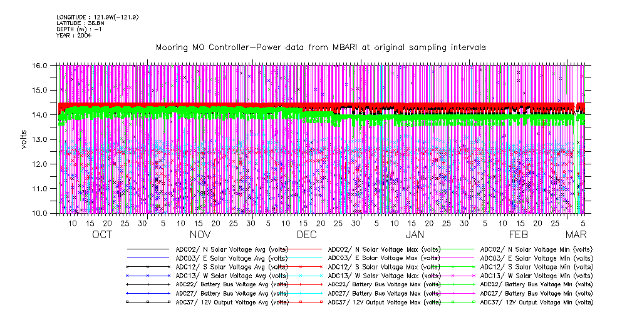The height and width of the screenshot is (315, 632).
Task: Click the DEC month label on the time axis
Action: pyautogui.click(x=306, y=234)
